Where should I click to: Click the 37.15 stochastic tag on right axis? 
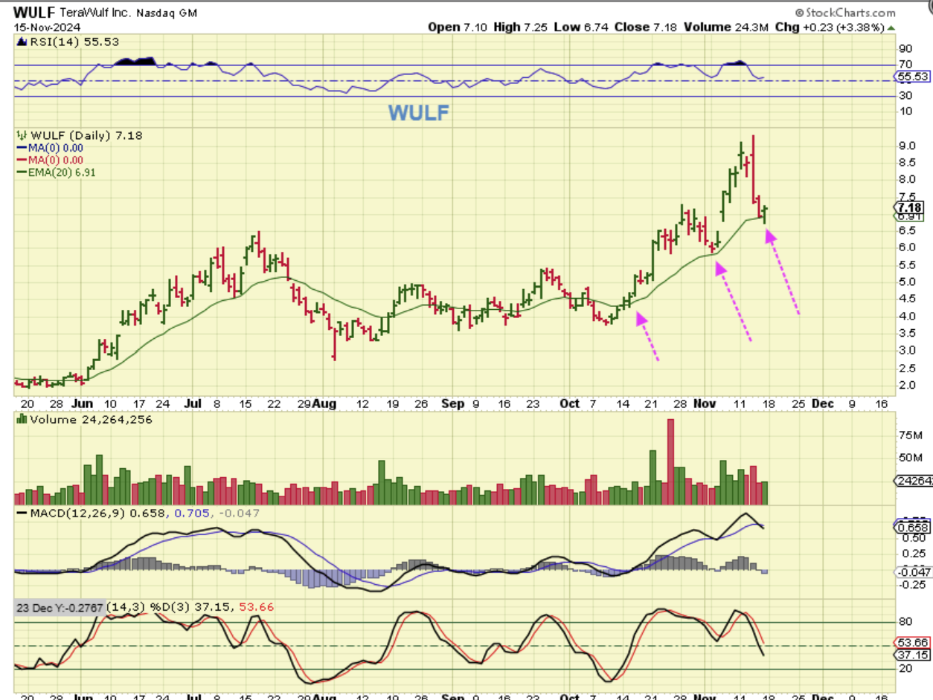click(x=911, y=655)
